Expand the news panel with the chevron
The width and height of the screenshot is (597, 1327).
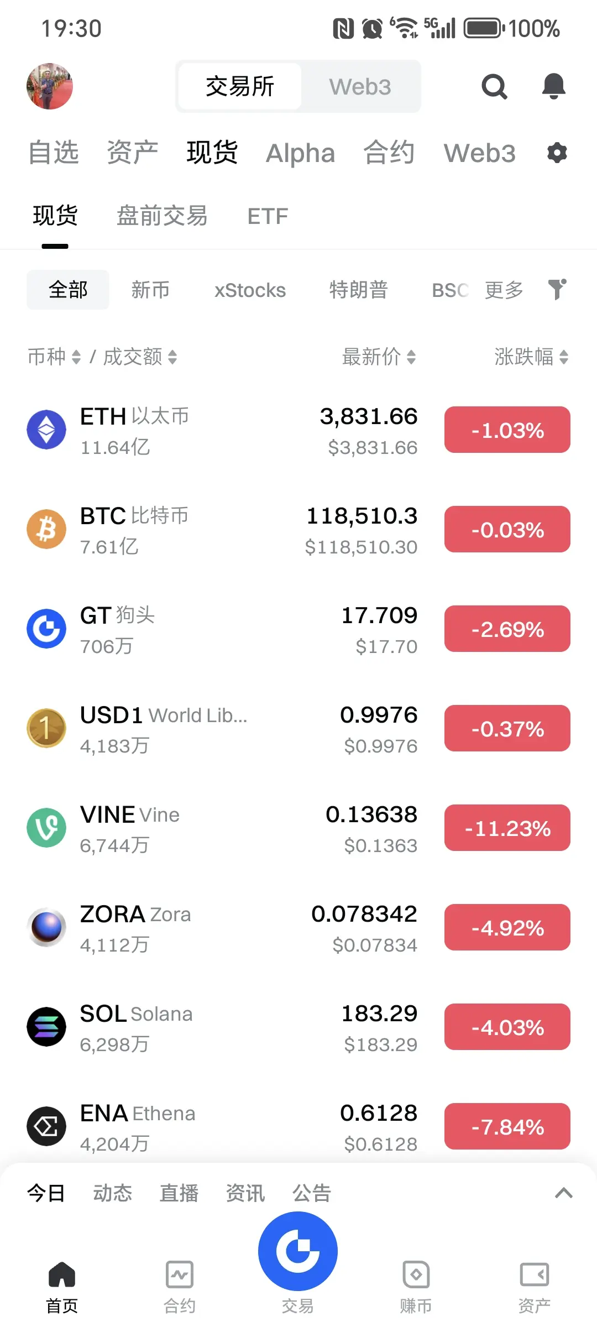coord(563,1193)
